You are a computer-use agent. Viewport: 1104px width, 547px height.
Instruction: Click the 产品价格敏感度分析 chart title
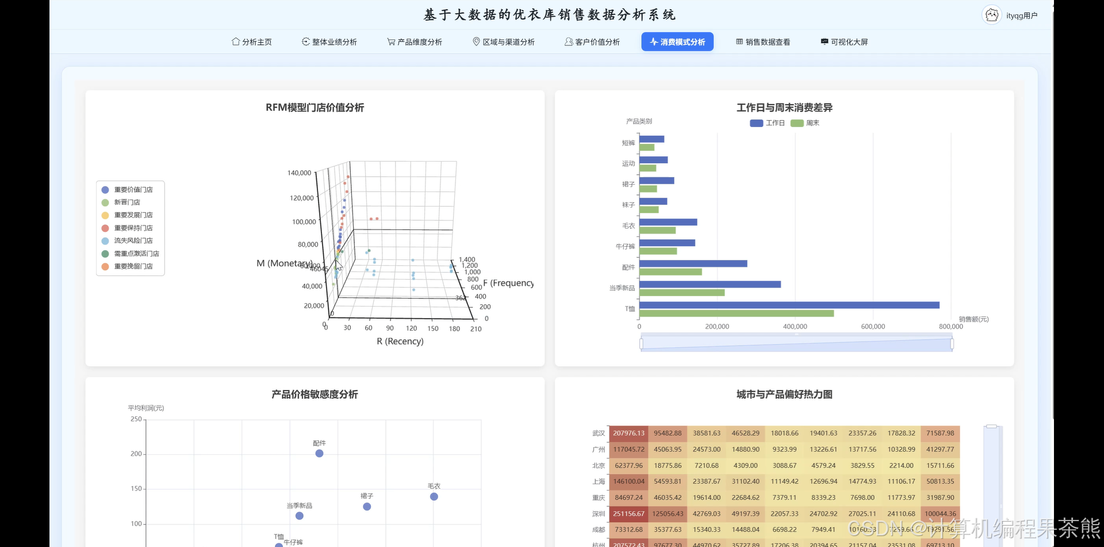[x=315, y=395]
